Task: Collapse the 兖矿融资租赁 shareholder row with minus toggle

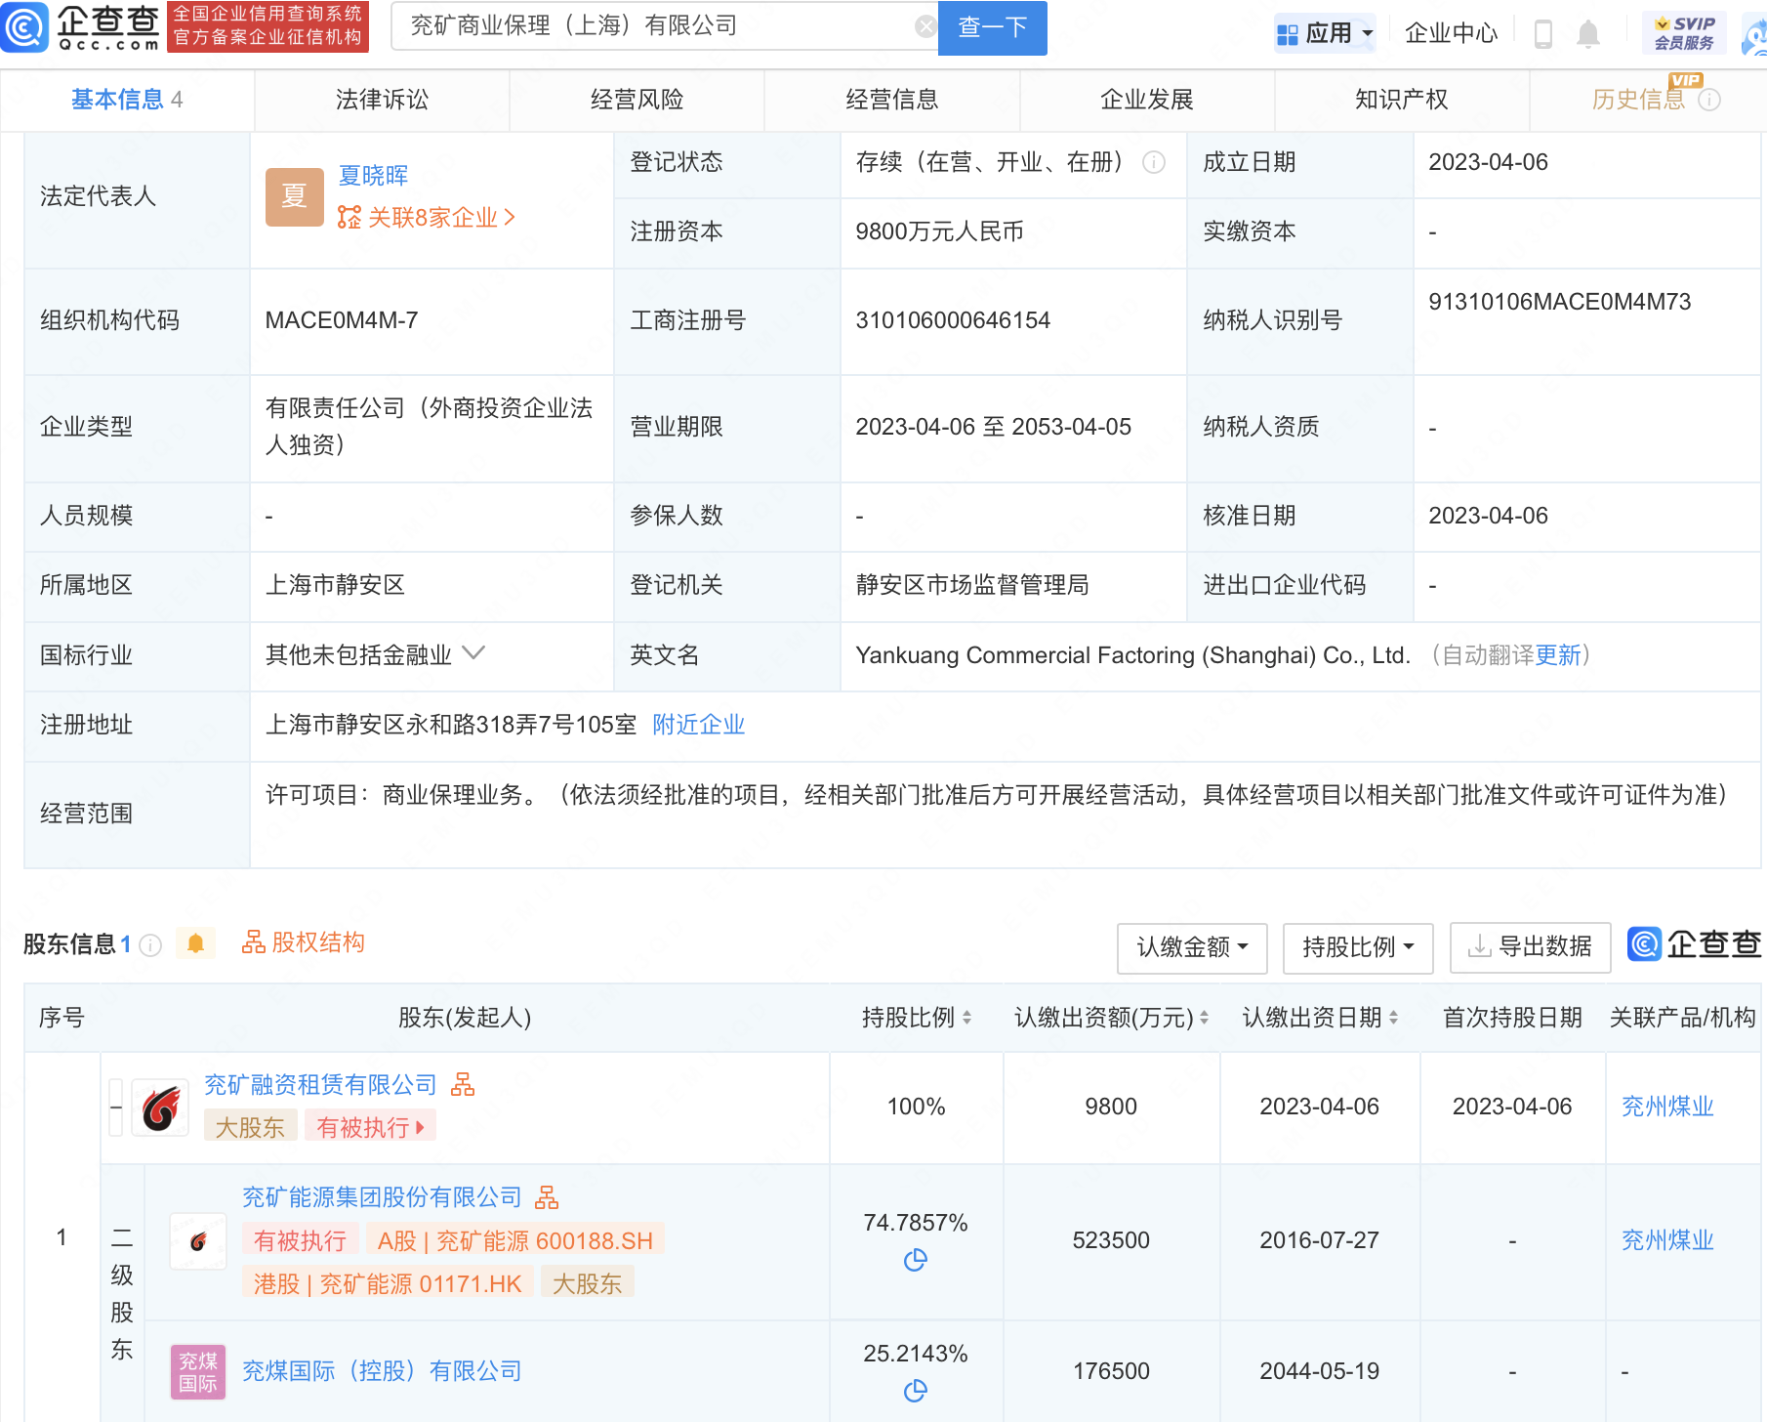Action: (x=116, y=1108)
